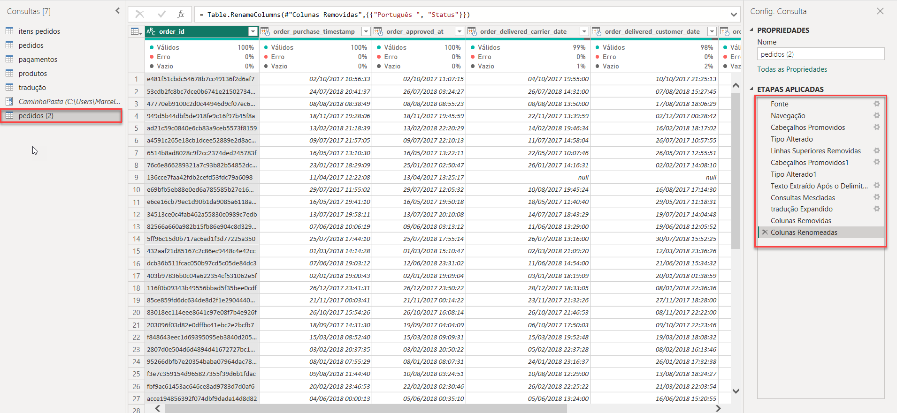
Task: Select the Texto Extraído Após o Delimit... step
Action: point(819,186)
